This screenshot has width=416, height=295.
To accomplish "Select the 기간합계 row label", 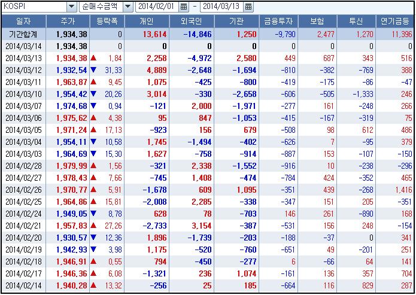I will click(x=23, y=34).
